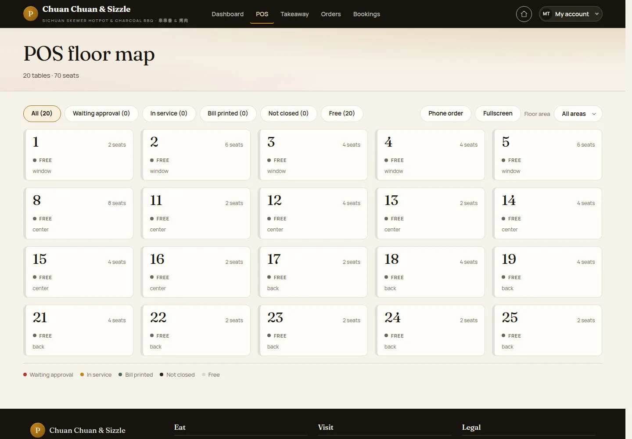Click the home icon in header
Image resolution: width=632 pixels, height=439 pixels.
(x=524, y=14)
